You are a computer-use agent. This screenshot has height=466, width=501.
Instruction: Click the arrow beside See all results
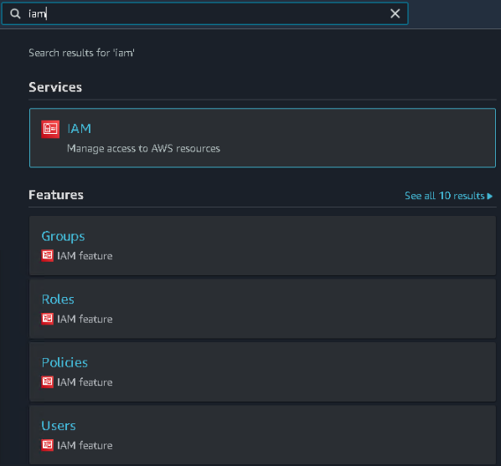click(x=490, y=196)
